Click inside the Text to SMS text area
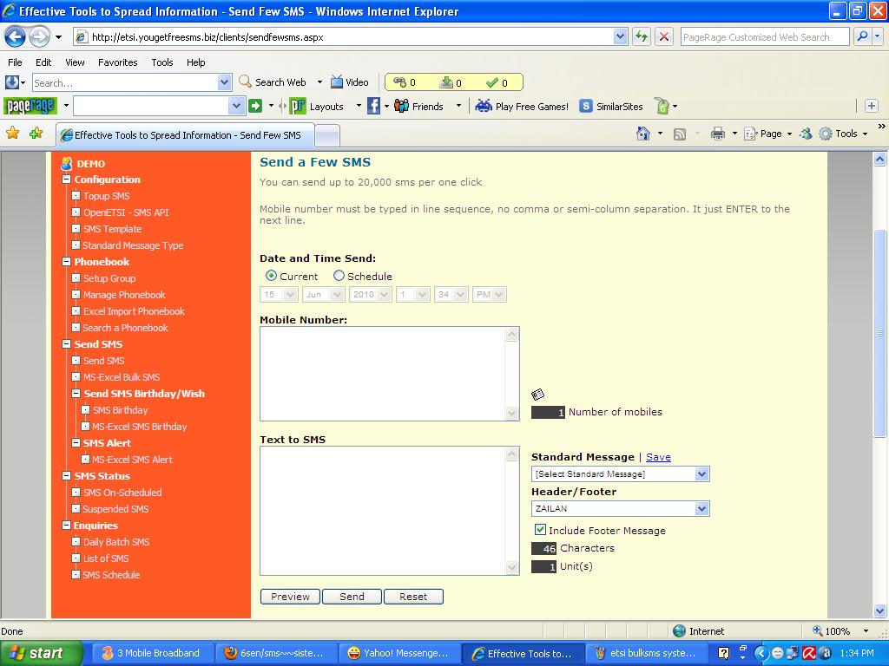889x666 pixels. (383, 511)
